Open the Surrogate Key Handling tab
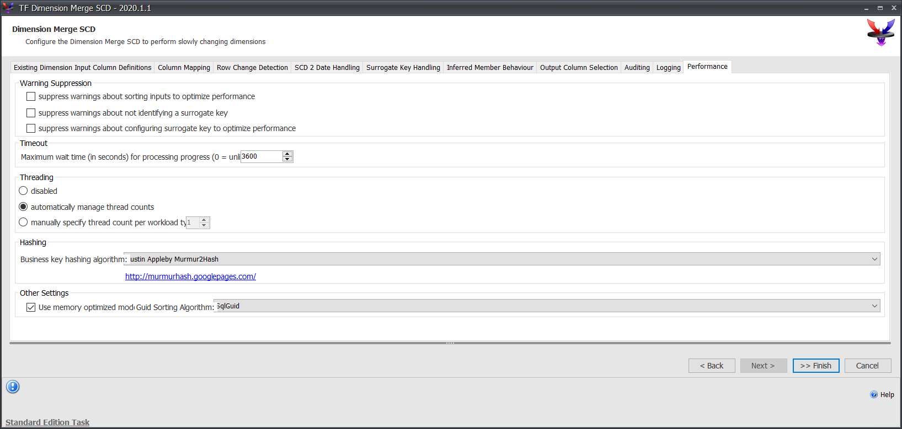902x429 pixels. [403, 68]
